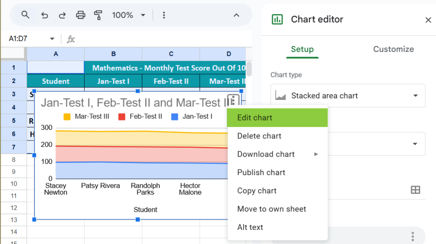The width and height of the screenshot is (436, 244).
Task: Click the select data range grid icon
Action: click(x=416, y=190)
